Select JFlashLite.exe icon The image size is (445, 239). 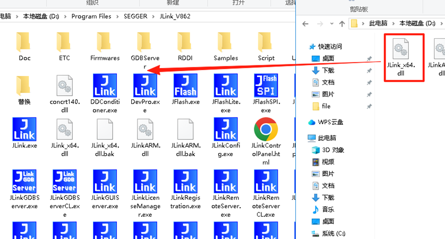tap(226, 86)
